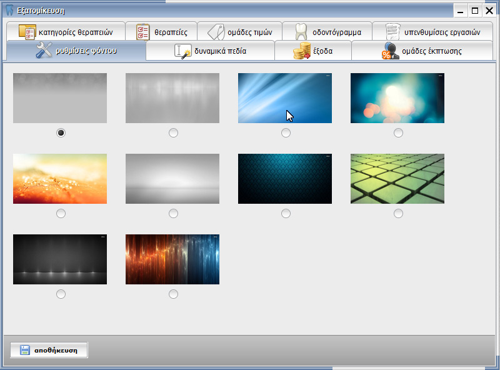
Task: Click the gold coins icon on έξοδα
Action: [x=302, y=51]
